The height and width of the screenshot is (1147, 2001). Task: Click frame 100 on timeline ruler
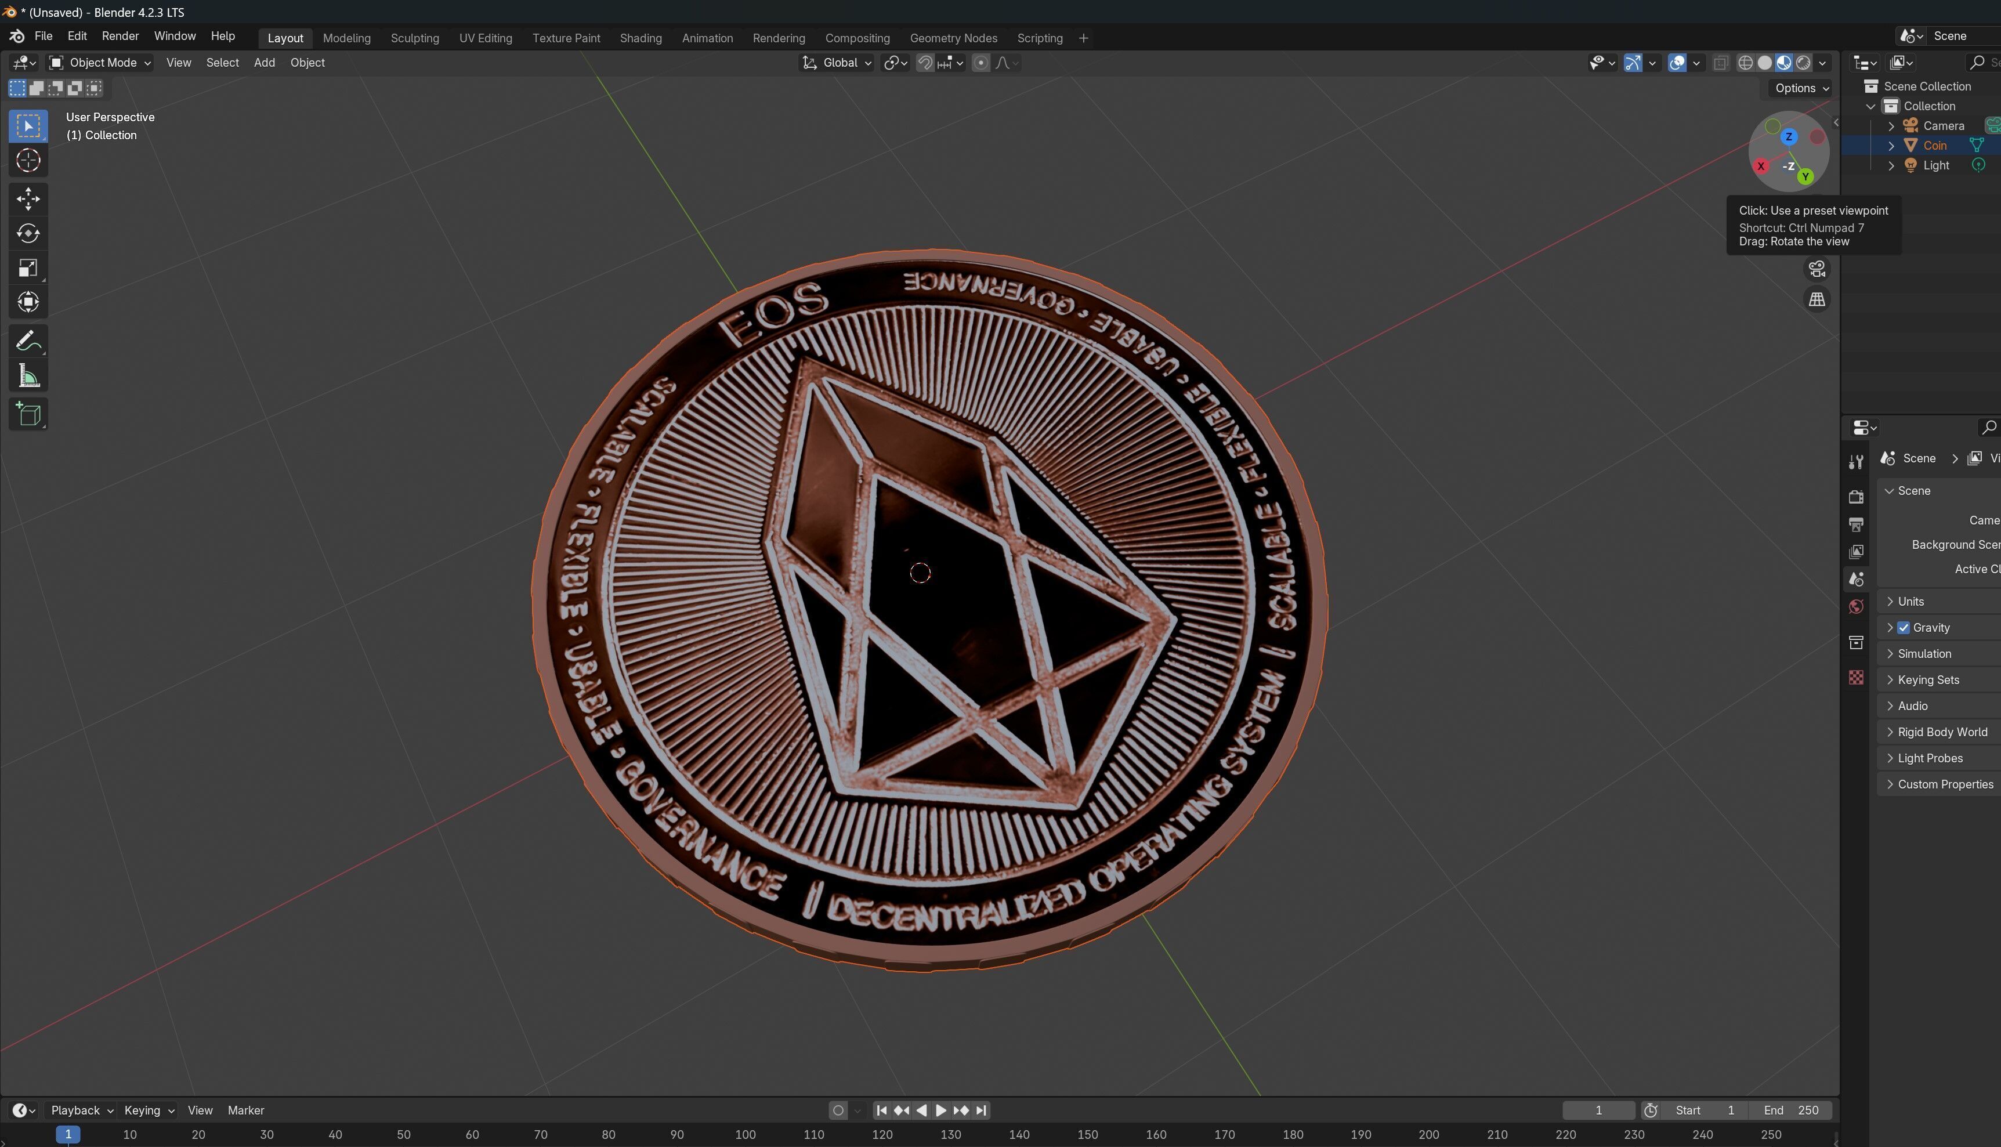(x=746, y=1134)
